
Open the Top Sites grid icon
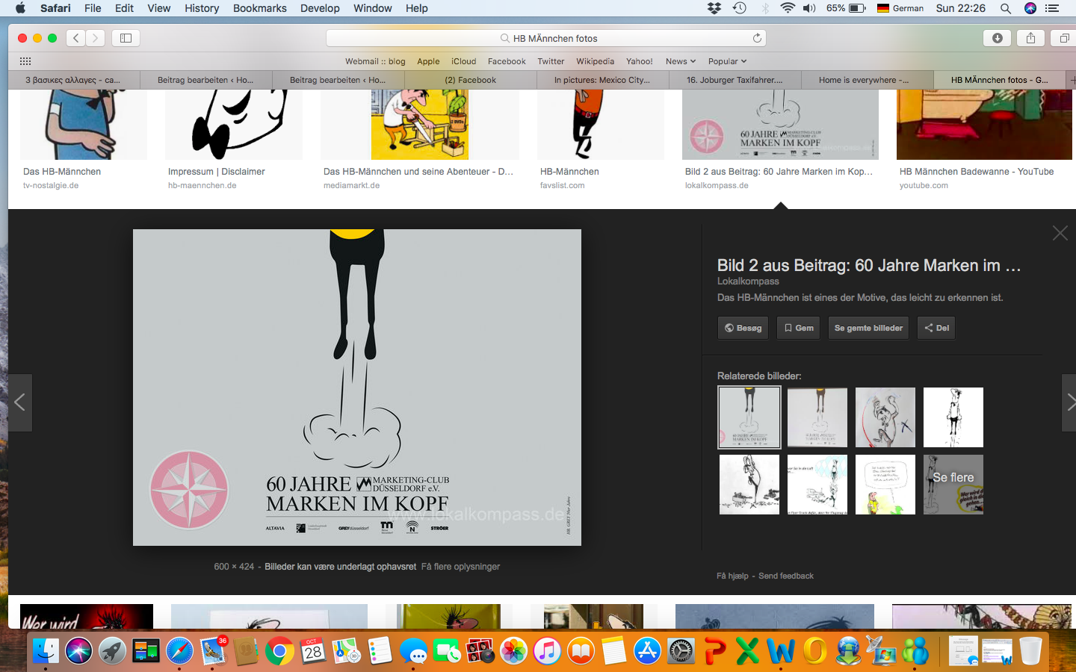coord(25,61)
